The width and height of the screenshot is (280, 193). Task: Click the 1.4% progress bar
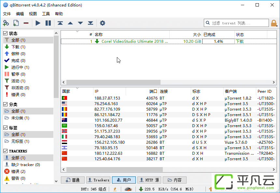click(x=218, y=41)
